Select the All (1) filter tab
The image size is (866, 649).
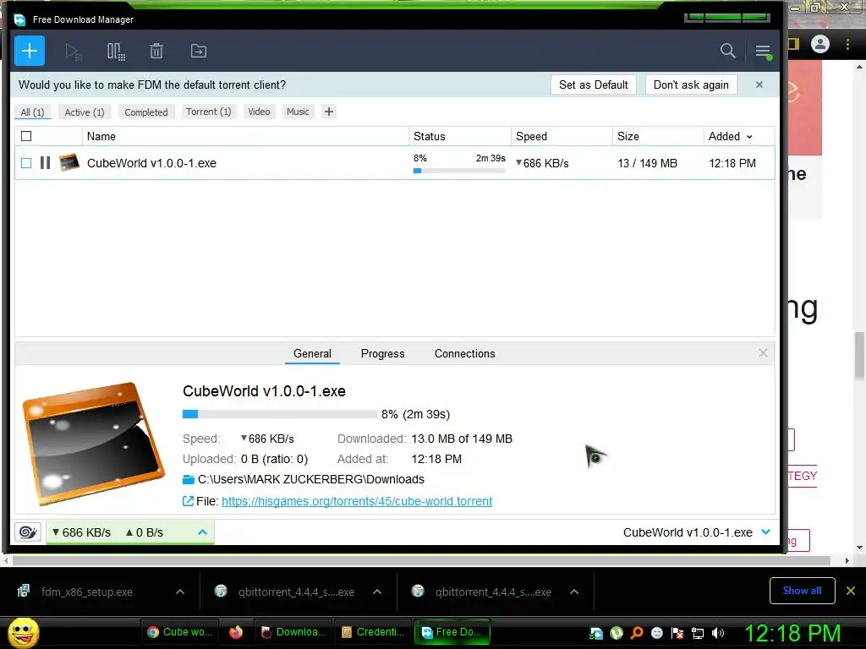(33, 112)
